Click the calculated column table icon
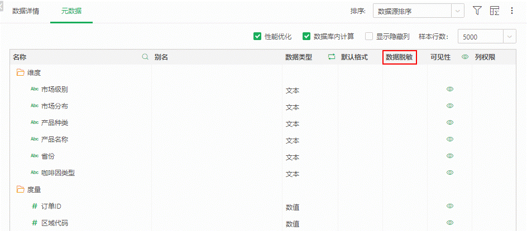The height and width of the screenshot is (231, 527). point(495,11)
